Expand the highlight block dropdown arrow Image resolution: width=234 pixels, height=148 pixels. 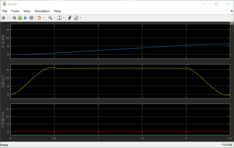(x=44, y=18)
